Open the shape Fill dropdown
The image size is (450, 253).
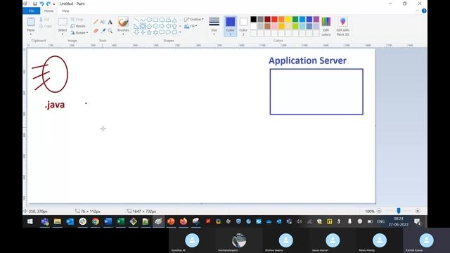(191, 26)
